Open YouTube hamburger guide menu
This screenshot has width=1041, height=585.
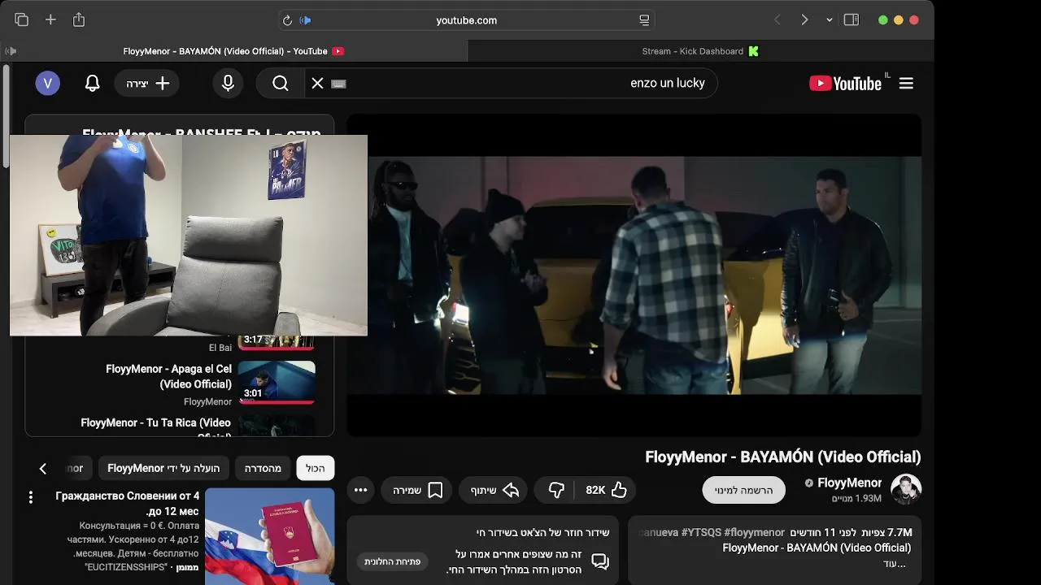click(x=907, y=83)
